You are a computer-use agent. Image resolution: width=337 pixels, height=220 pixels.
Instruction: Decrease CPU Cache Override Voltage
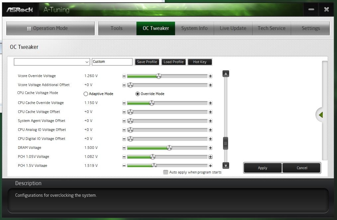[x=124, y=103]
